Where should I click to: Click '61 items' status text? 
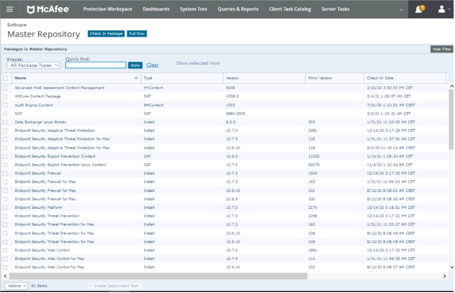click(x=39, y=286)
